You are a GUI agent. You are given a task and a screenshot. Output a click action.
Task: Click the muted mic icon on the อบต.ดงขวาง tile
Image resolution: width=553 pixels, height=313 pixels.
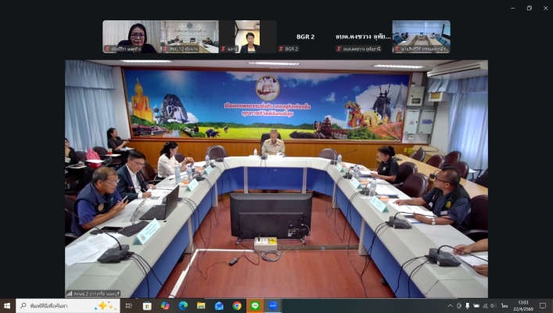[339, 49]
